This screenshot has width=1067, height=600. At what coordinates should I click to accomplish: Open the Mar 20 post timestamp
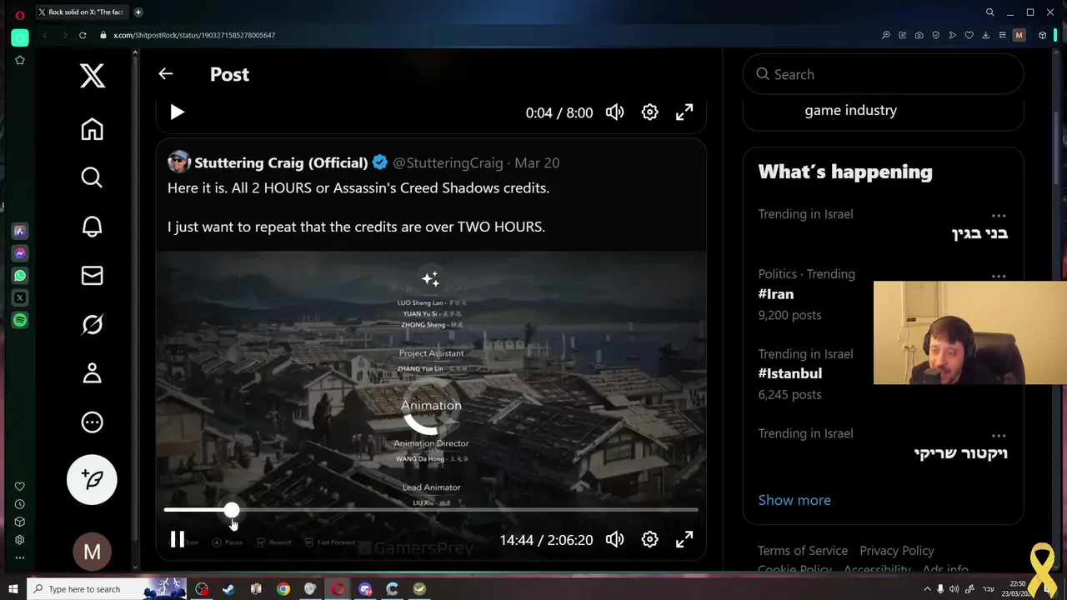[537, 162]
